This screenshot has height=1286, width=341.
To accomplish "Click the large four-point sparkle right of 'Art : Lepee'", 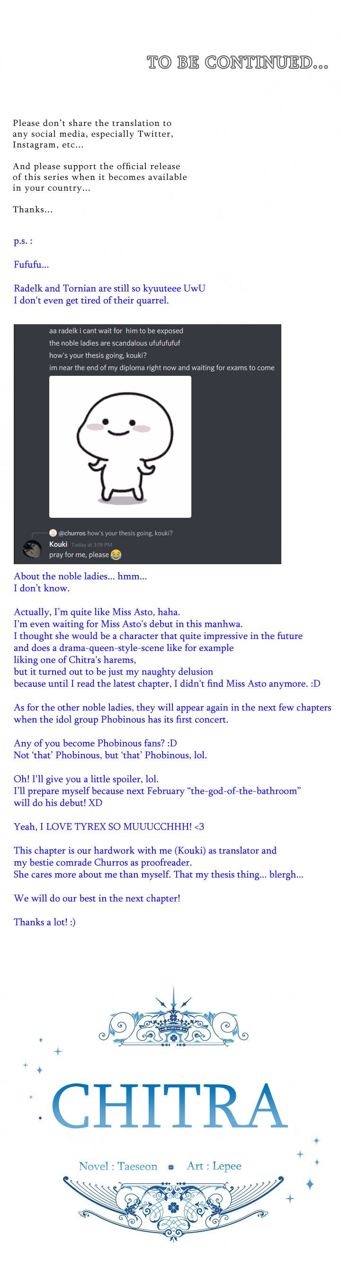I will pos(310,1184).
